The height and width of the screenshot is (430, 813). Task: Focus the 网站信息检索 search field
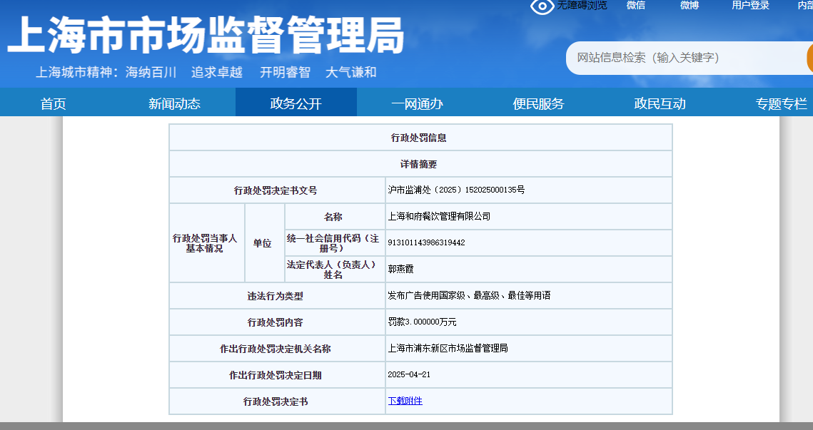pyautogui.click(x=685, y=58)
